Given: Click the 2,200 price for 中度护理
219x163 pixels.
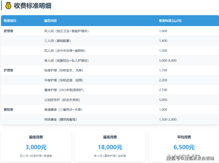Looking at the screenshot, I should 163,80.
